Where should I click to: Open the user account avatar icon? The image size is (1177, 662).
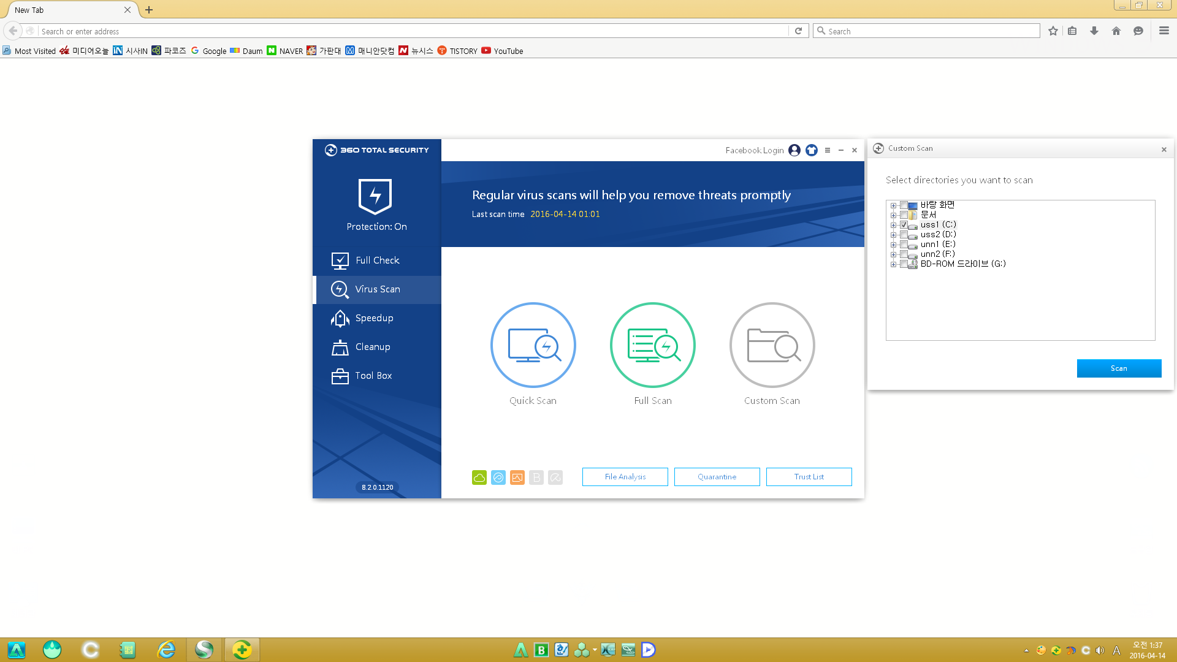(794, 150)
